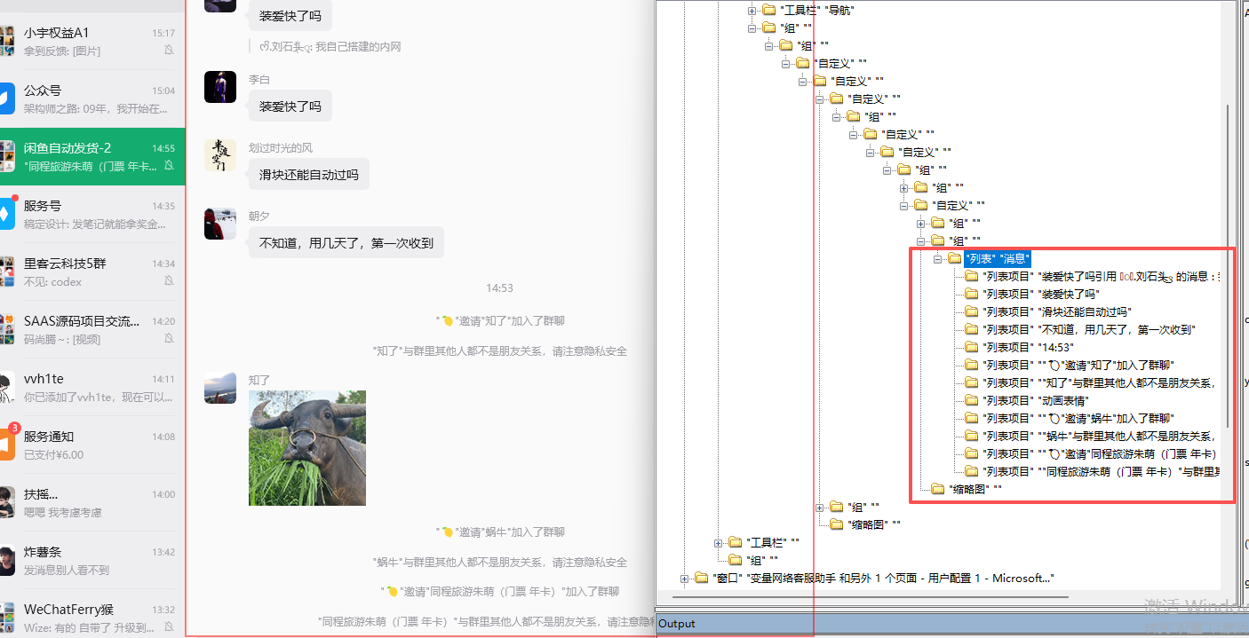Open the buffalo image sent by 知了
This screenshot has height=638, width=1249.
coord(307,448)
